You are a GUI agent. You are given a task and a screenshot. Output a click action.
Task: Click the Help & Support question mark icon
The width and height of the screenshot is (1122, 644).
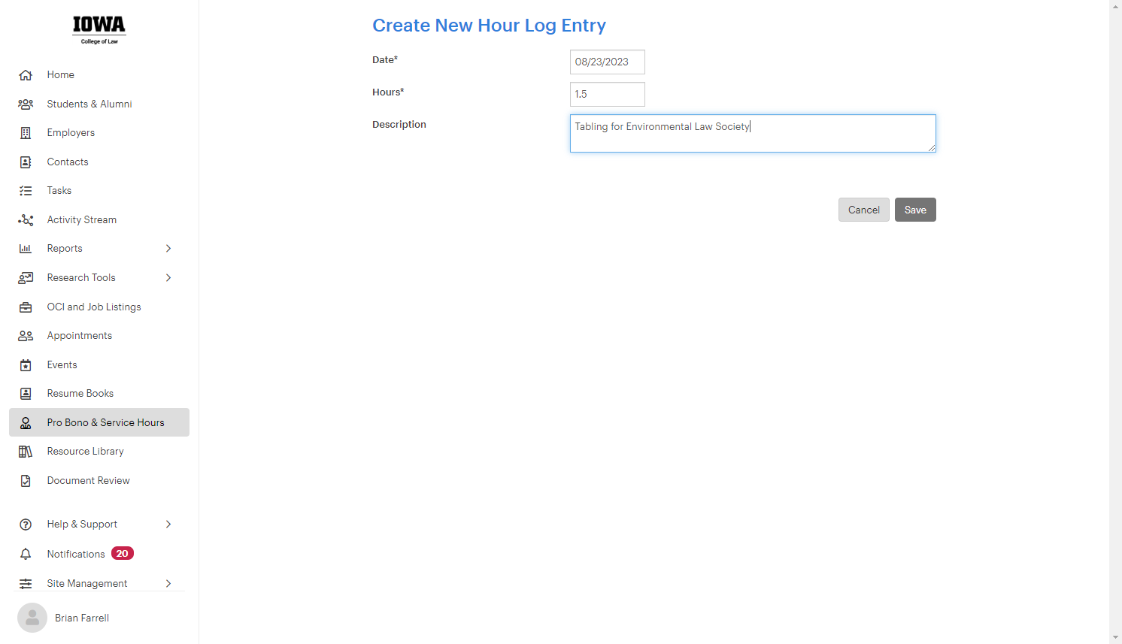pos(26,525)
